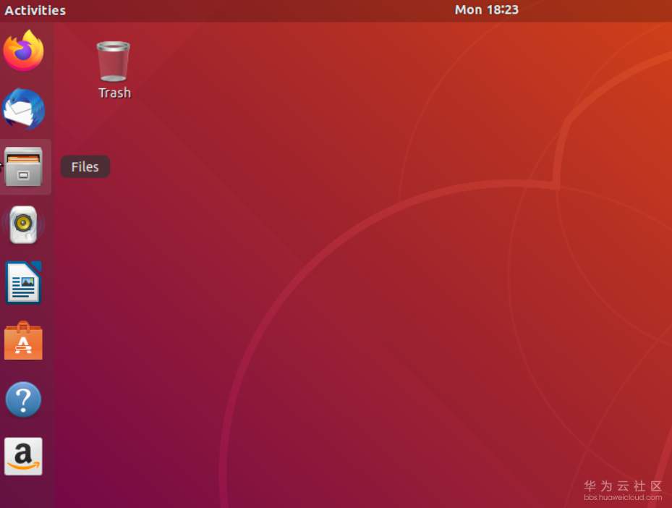
Task: Open Ubuntu Software store
Action: [x=24, y=341]
